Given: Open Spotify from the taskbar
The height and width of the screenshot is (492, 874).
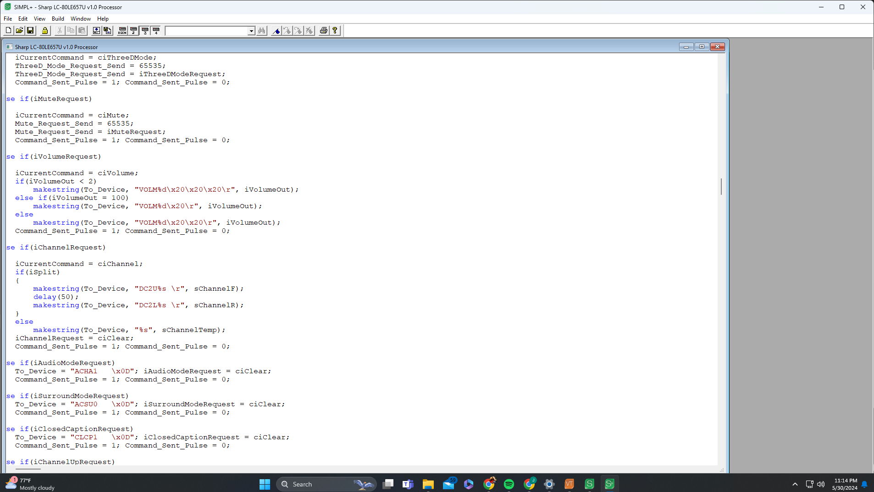Looking at the screenshot, I should pos(509,484).
